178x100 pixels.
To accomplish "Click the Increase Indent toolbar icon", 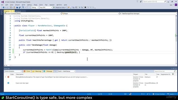I will click(82, 7).
